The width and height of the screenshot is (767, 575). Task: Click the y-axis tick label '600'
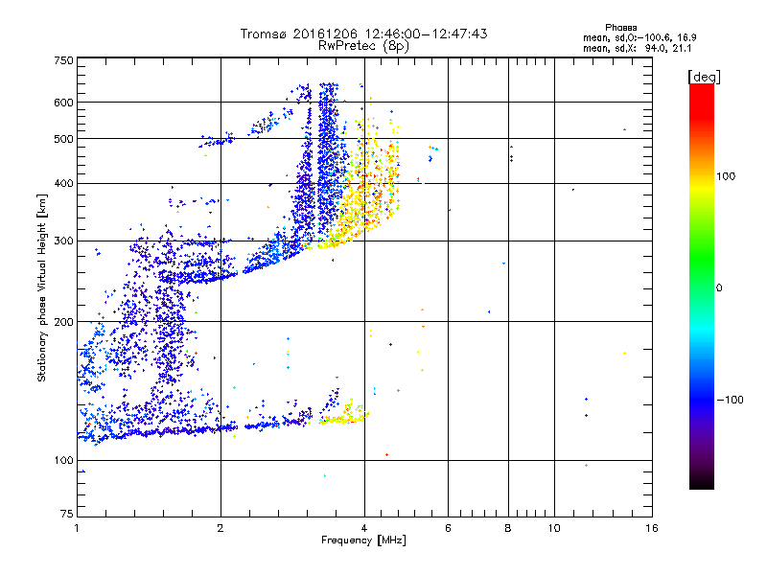click(63, 103)
